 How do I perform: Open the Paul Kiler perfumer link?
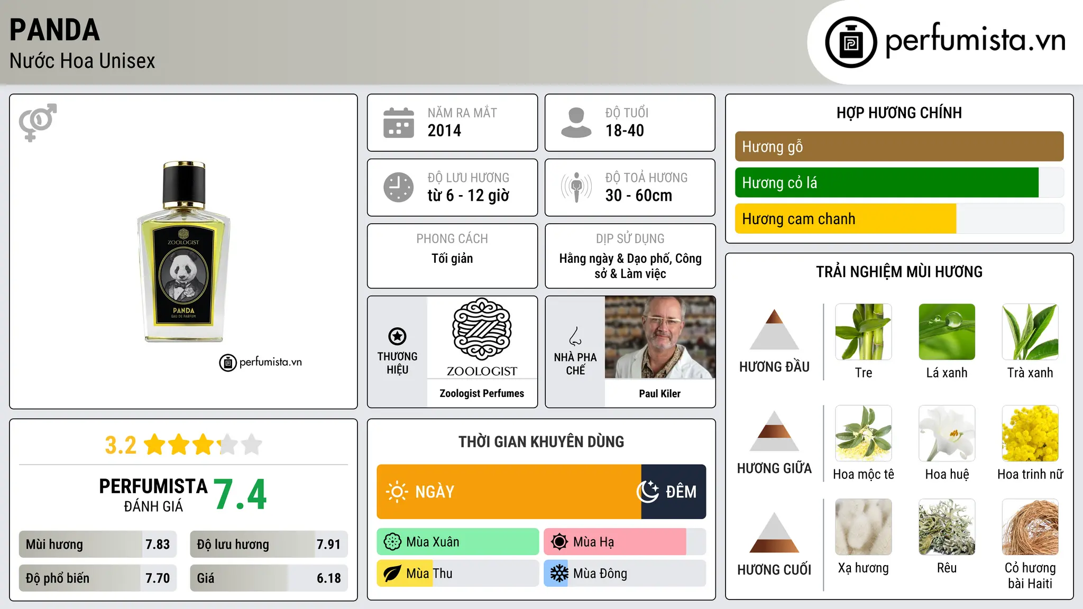(660, 393)
